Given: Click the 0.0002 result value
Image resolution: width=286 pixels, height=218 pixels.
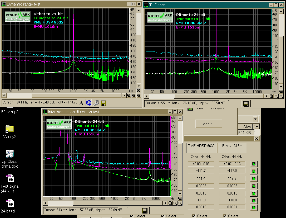Looking at the screenshot, I should click(x=201, y=186).
